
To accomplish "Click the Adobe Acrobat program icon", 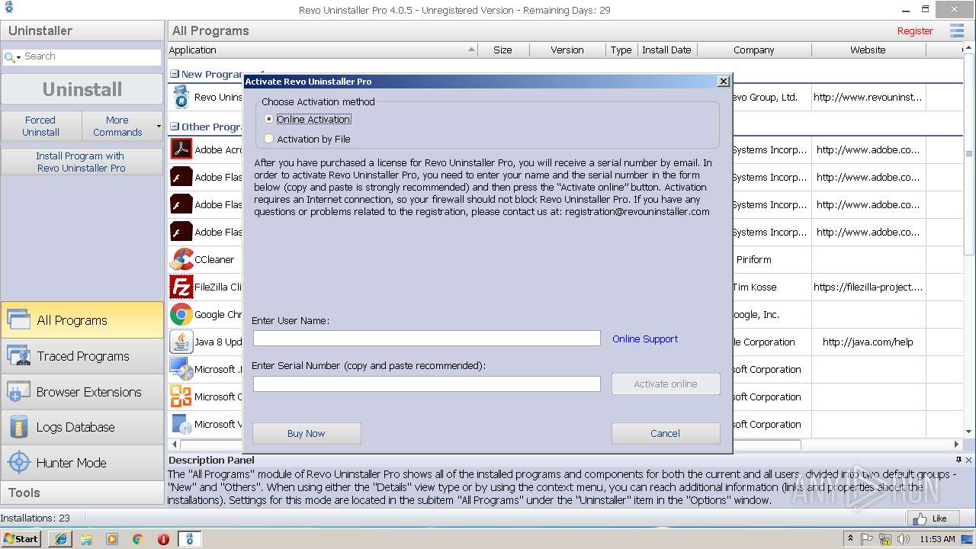I will click(x=181, y=149).
